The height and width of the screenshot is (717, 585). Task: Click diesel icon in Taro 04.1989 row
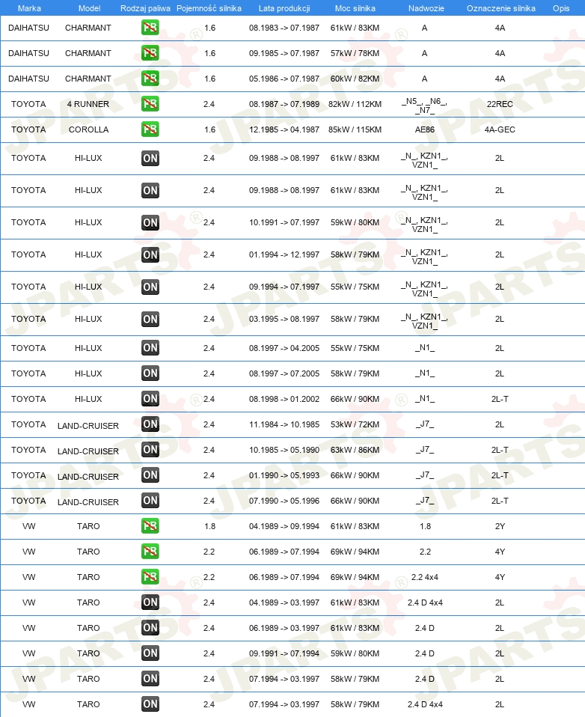point(150,602)
